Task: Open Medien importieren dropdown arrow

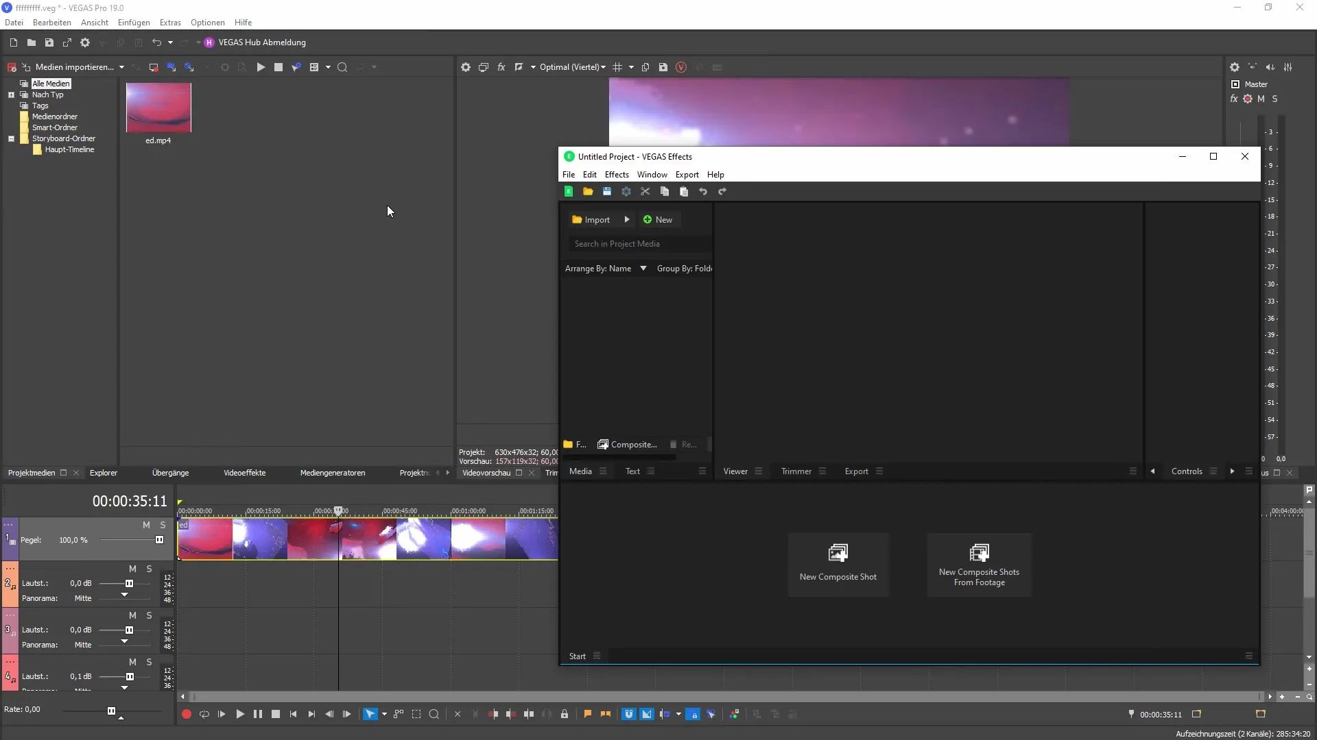Action: 121,67
